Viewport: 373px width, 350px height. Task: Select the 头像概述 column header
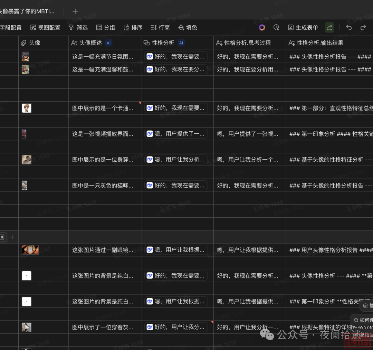pos(105,43)
